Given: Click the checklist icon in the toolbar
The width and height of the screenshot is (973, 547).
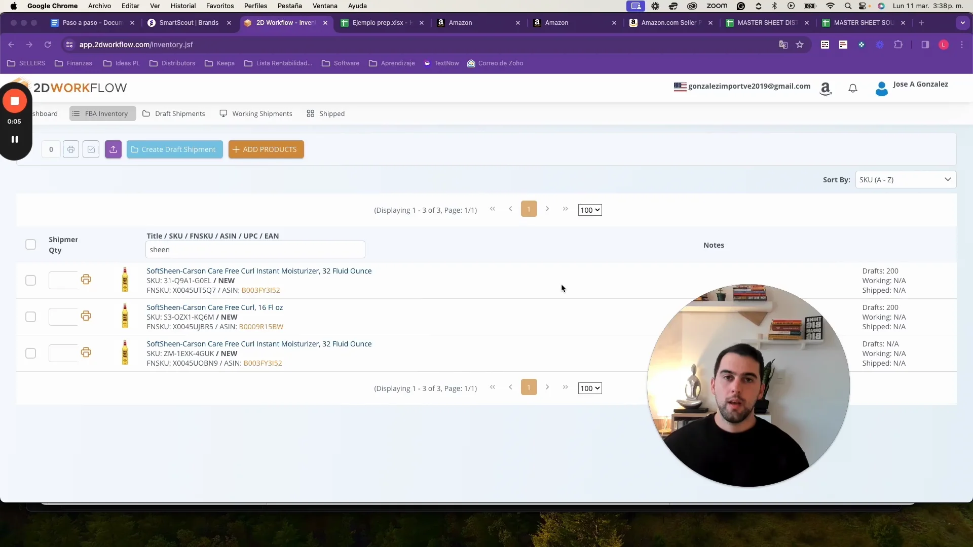Looking at the screenshot, I should pos(91,149).
